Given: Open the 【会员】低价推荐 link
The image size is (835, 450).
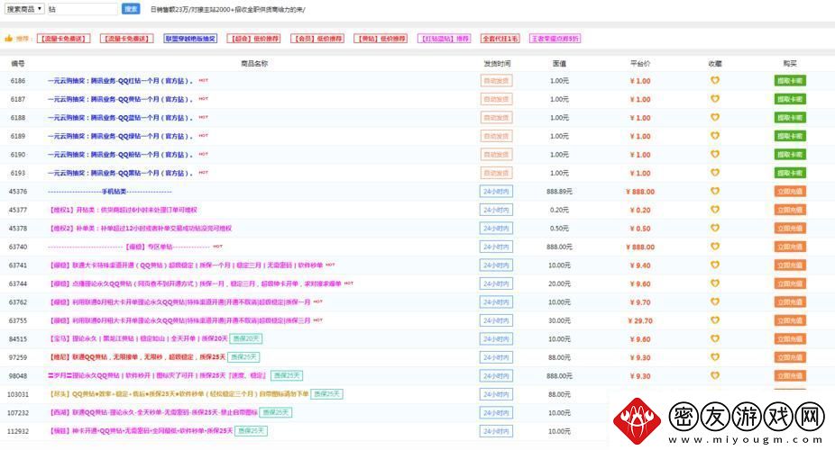Looking at the screenshot, I should click(x=317, y=39).
